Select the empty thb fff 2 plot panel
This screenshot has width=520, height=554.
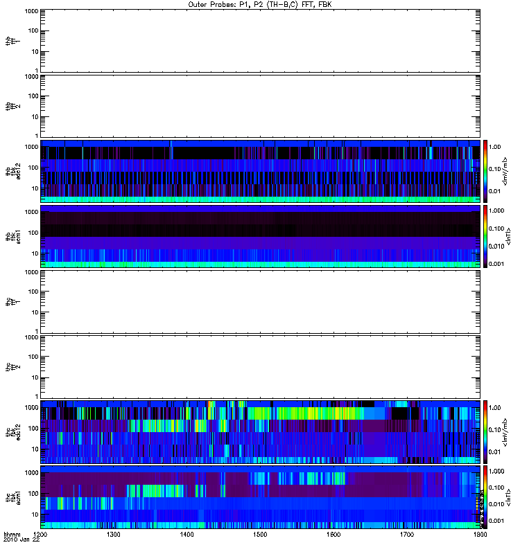260,106
